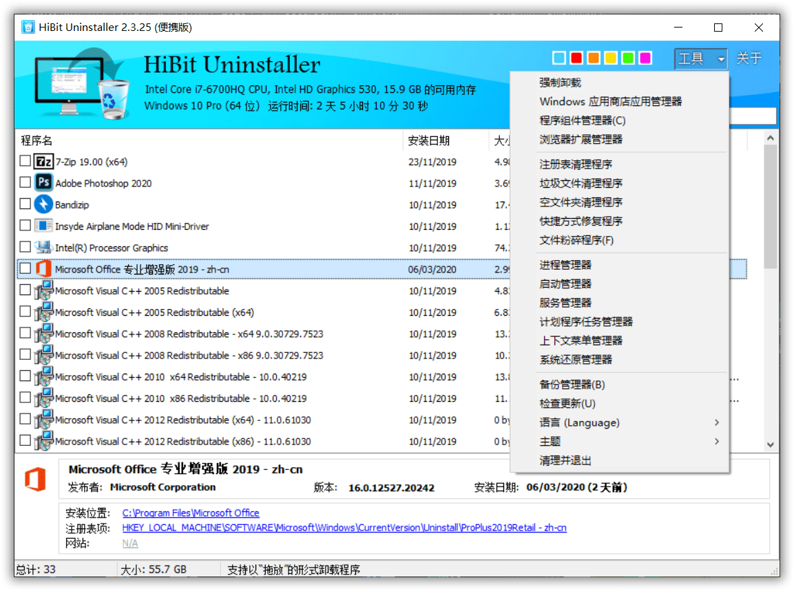Image resolution: width=794 pixels, height=591 pixels.
Task: Check the 7-Zip 19.00 checkbox
Action: (x=24, y=161)
